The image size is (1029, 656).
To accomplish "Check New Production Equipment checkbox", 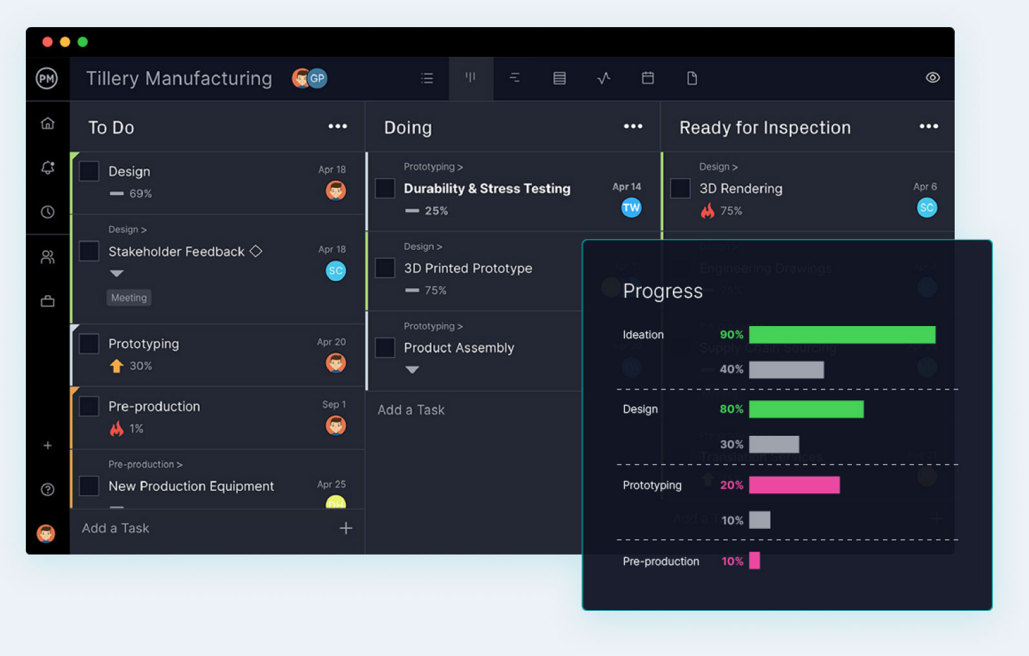I will 89,486.
